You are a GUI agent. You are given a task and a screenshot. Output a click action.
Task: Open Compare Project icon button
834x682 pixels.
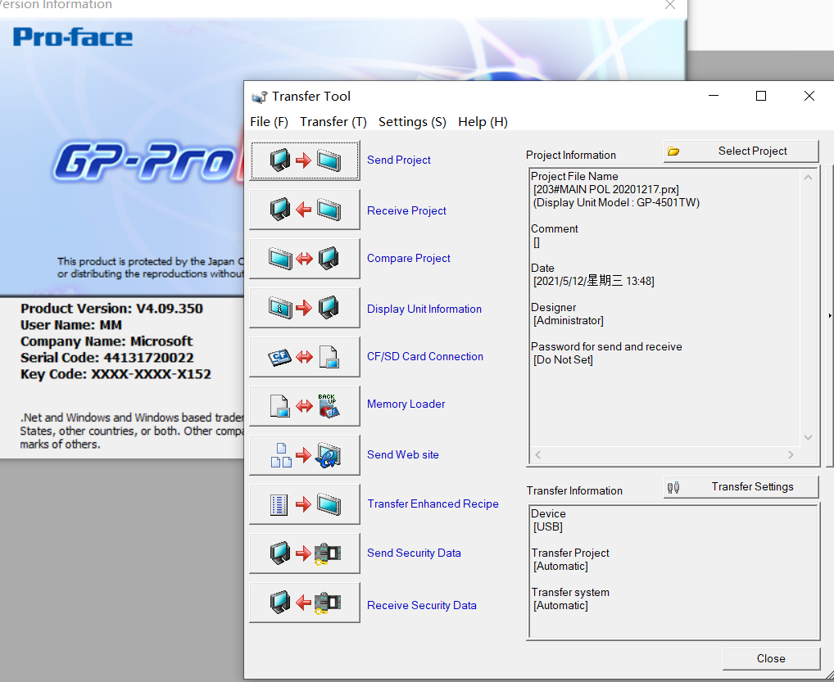coord(305,259)
